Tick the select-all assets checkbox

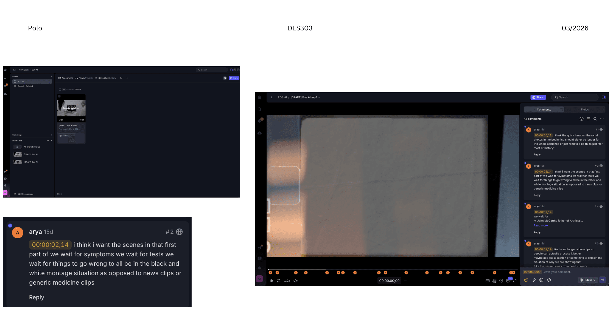point(60,90)
